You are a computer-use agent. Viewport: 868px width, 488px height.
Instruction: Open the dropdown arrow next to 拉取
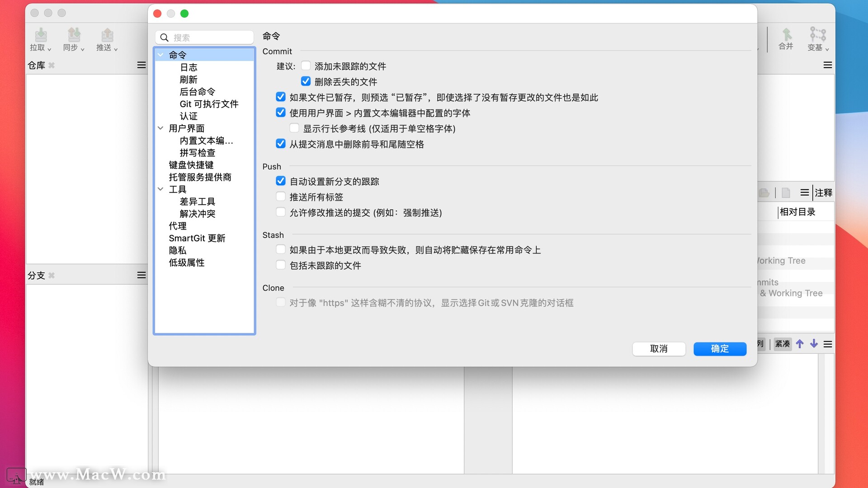49,49
